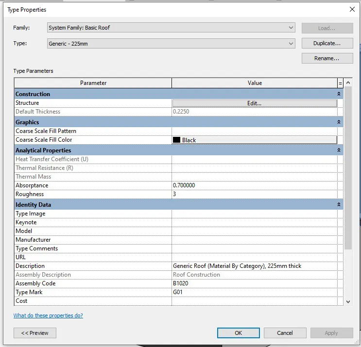361x347 pixels.
Task: Select the Assembly Code parameter label
Action: point(35,283)
